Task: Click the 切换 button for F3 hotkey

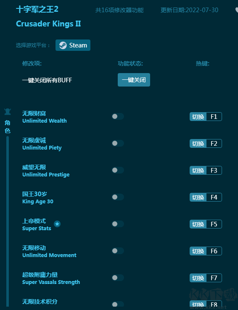Action: pyautogui.click(x=198, y=171)
